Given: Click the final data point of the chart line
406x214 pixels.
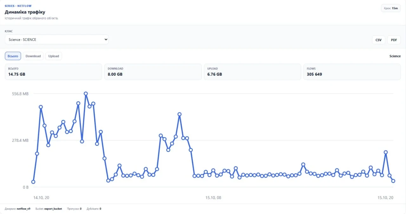Looking at the screenshot, I should (x=393, y=181).
